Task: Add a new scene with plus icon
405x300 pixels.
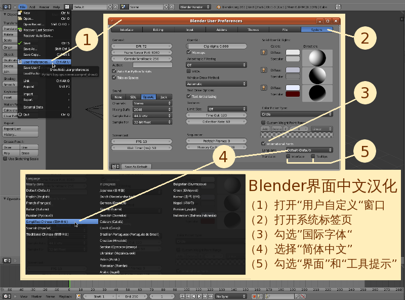Action: (167, 7)
